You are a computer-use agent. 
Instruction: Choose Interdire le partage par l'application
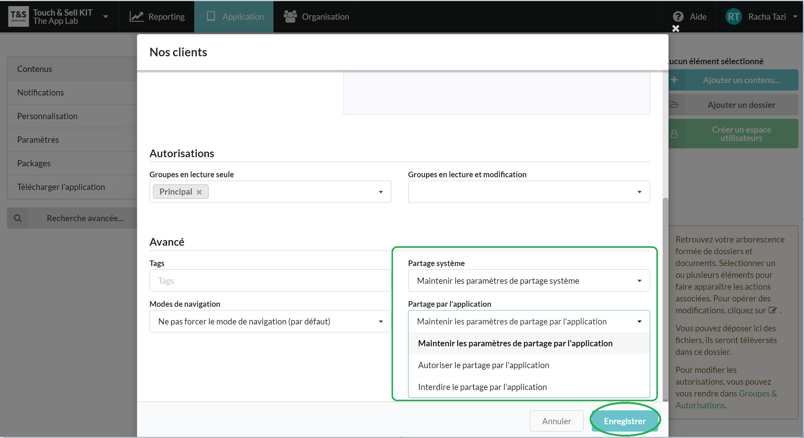[x=529, y=387]
